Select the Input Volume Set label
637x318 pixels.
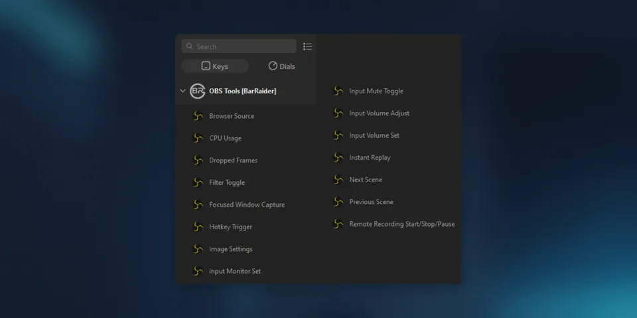point(374,135)
